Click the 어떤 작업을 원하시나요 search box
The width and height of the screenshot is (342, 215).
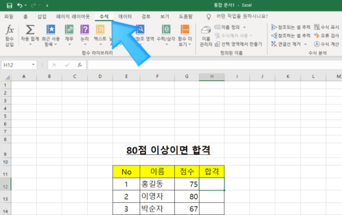pyautogui.click(x=242, y=16)
